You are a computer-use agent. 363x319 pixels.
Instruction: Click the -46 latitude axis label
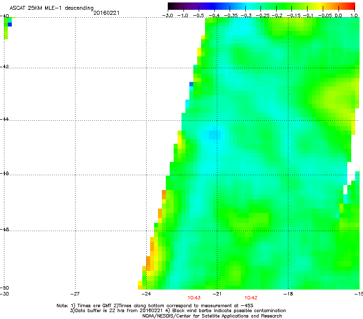(x=4, y=174)
